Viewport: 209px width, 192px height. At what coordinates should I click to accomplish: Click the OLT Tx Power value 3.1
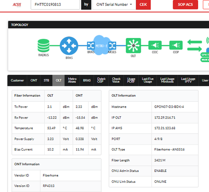49,107
